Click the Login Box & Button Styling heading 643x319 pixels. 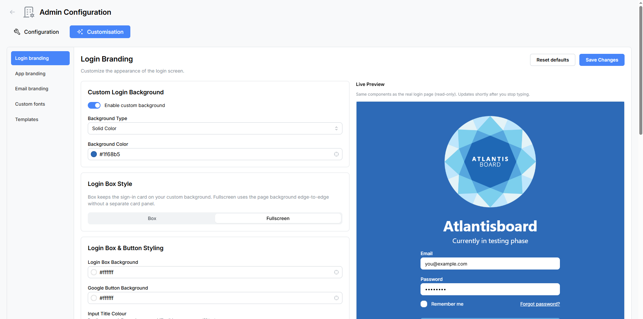(126, 248)
